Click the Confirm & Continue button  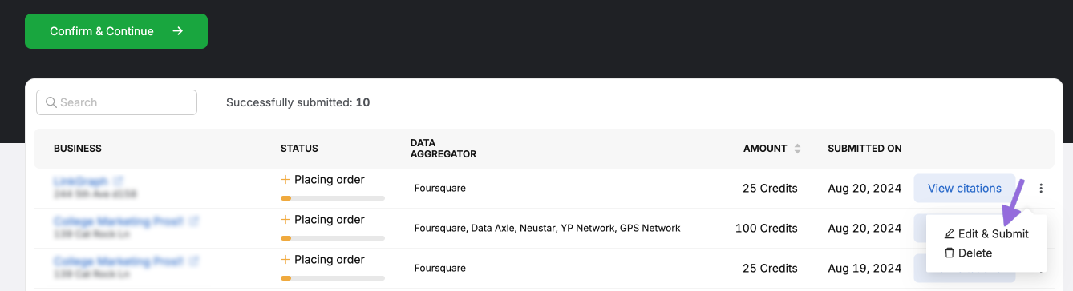click(116, 31)
